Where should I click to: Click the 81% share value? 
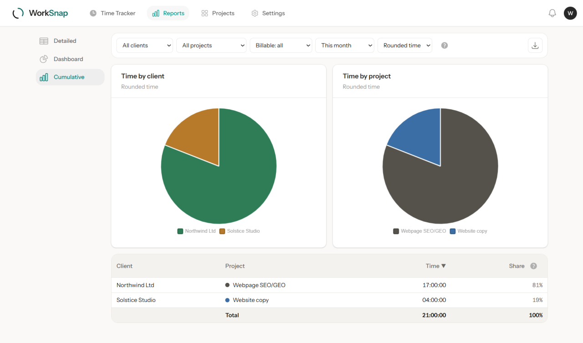click(x=537, y=285)
